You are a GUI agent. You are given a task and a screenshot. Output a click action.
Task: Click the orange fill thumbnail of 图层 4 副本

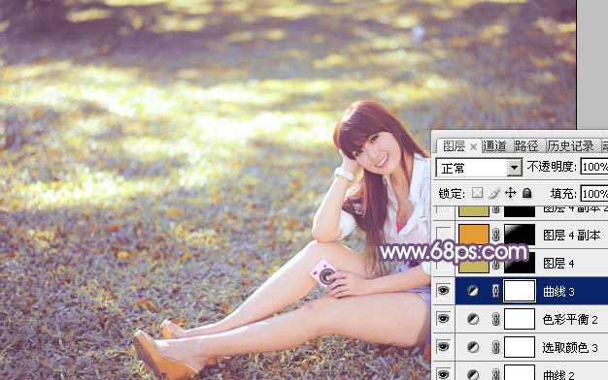[x=474, y=235]
